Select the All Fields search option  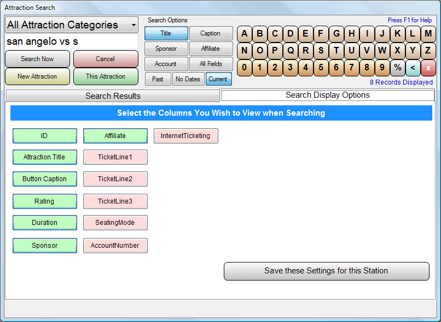click(x=211, y=64)
